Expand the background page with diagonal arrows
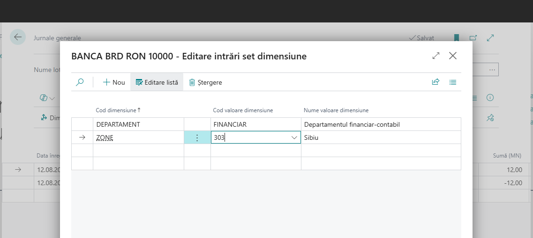Image resolution: width=533 pixels, height=238 pixels. click(490, 38)
